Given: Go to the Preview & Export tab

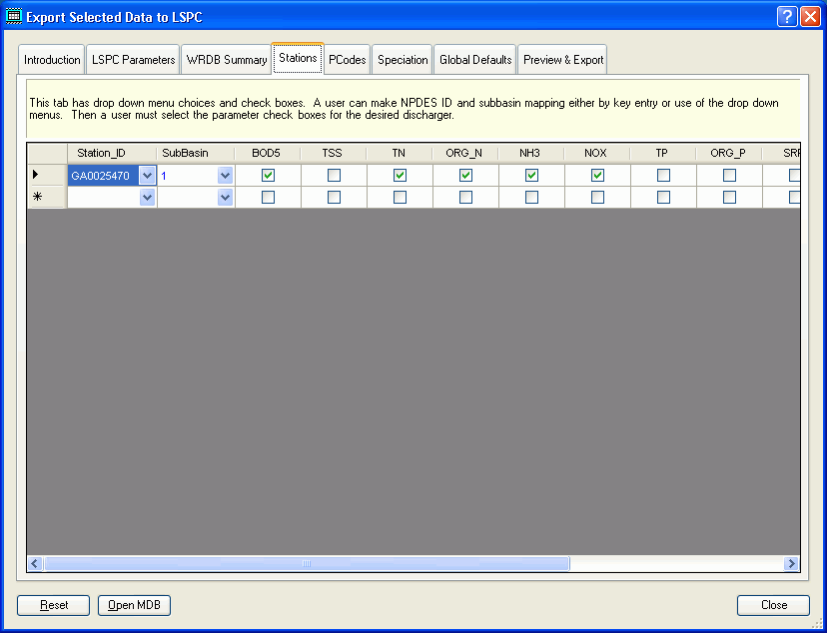Looking at the screenshot, I should (562, 59).
